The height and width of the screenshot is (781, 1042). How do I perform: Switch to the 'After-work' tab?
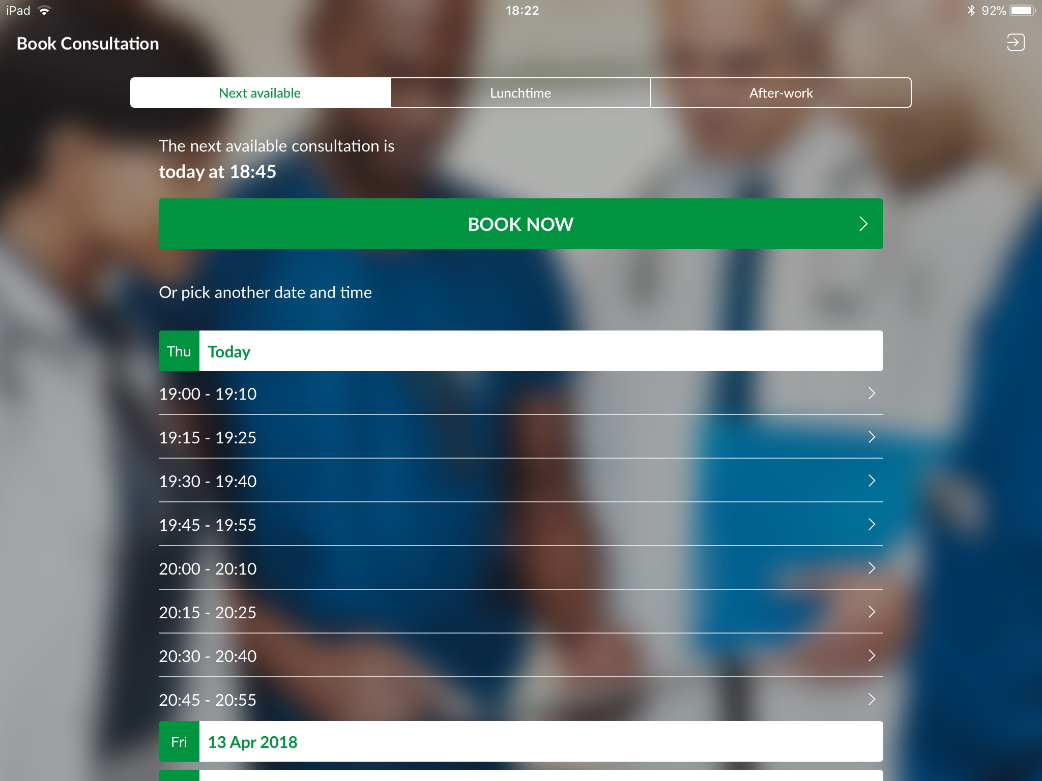click(x=781, y=92)
